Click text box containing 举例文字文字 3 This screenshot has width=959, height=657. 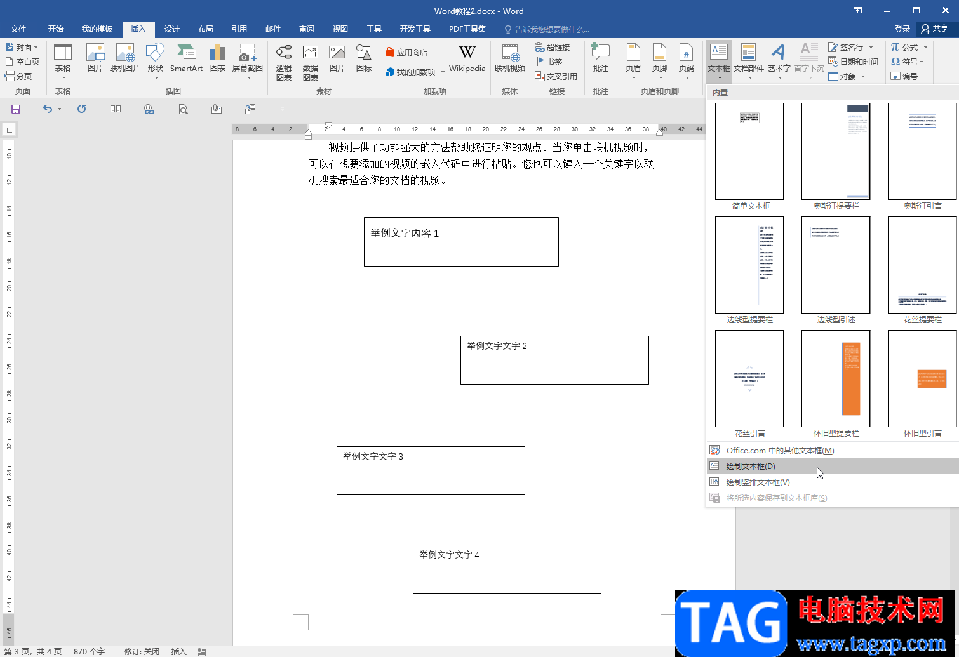coord(431,470)
